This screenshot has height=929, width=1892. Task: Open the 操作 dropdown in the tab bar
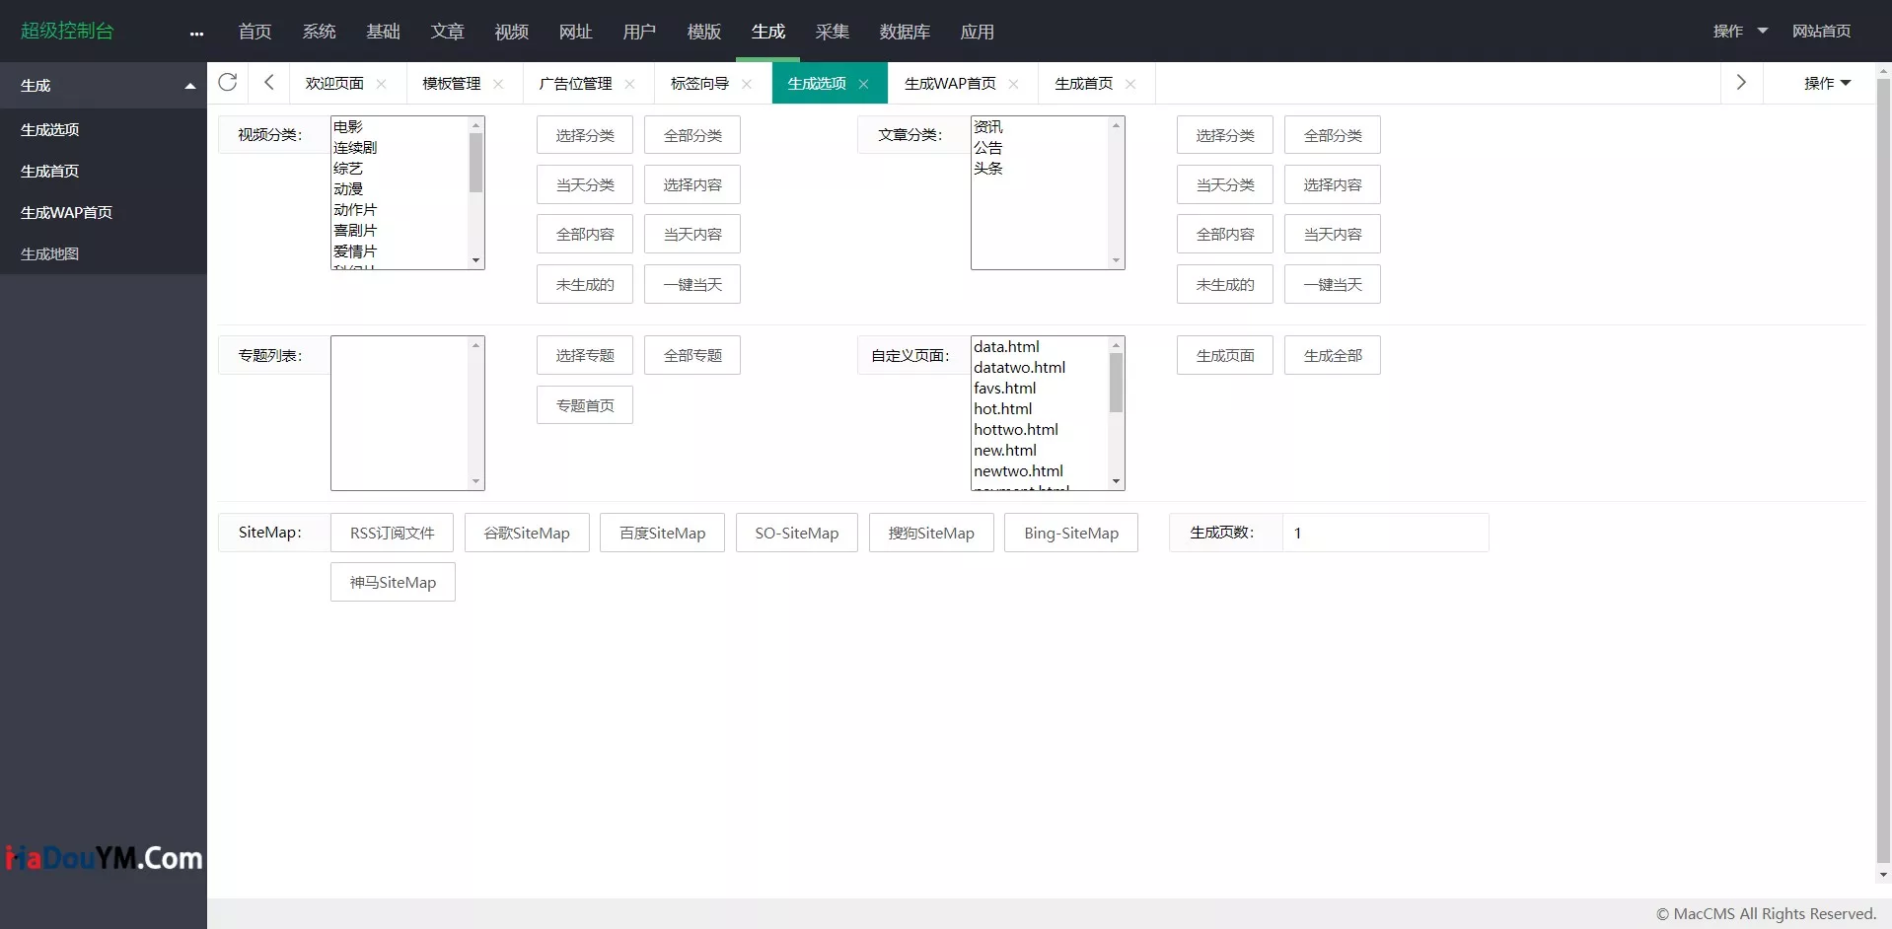tap(1826, 84)
